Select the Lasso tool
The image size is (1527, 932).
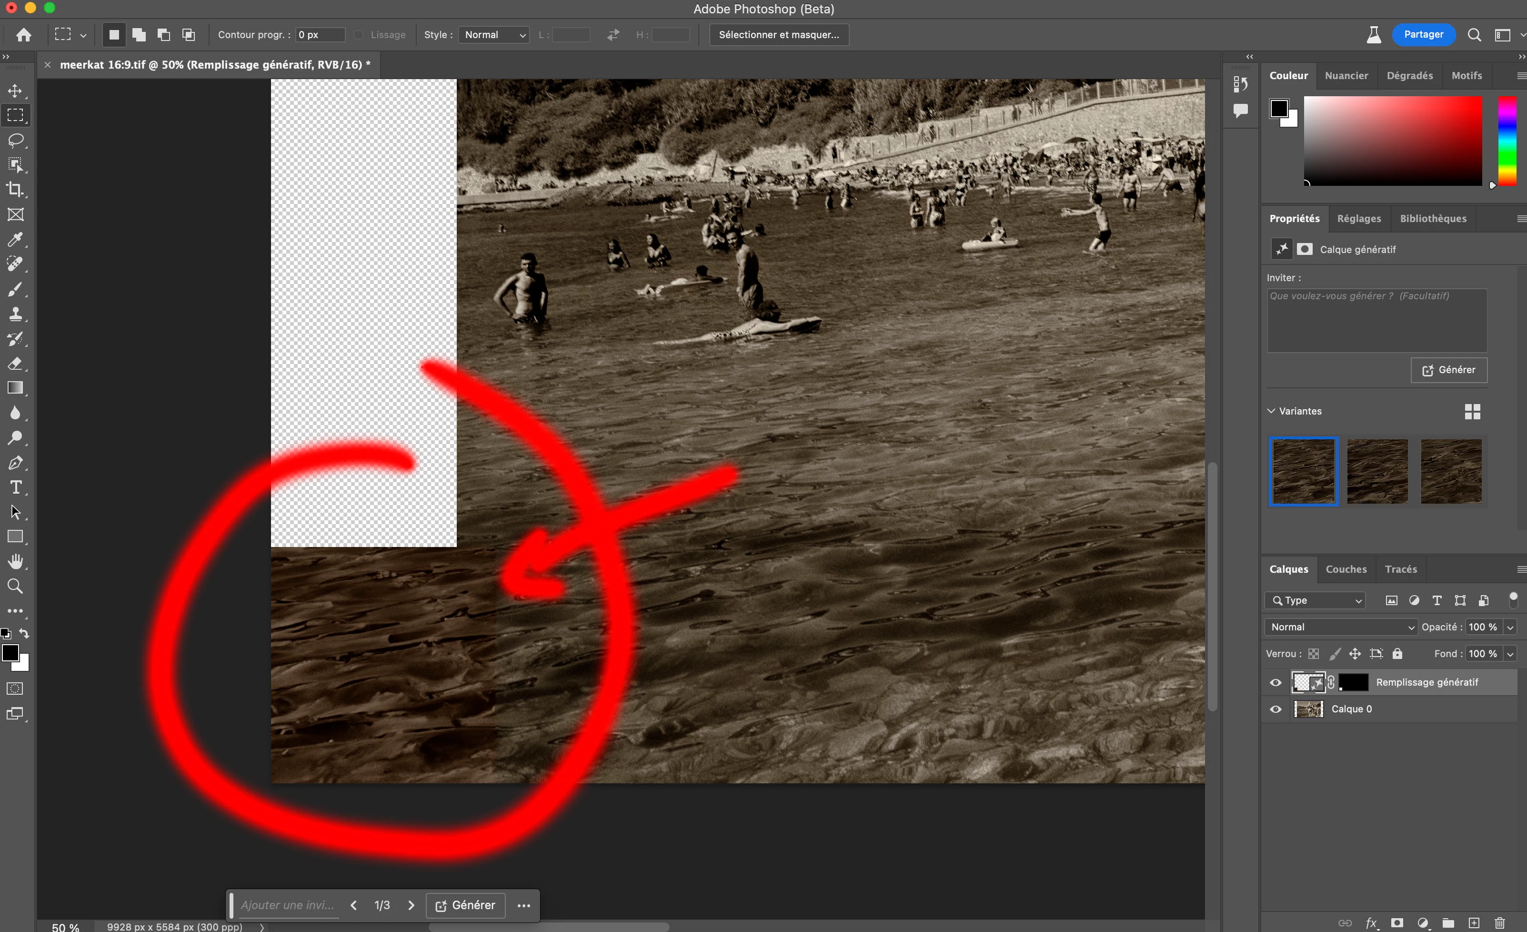pyautogui.click(x=16, y=140)
